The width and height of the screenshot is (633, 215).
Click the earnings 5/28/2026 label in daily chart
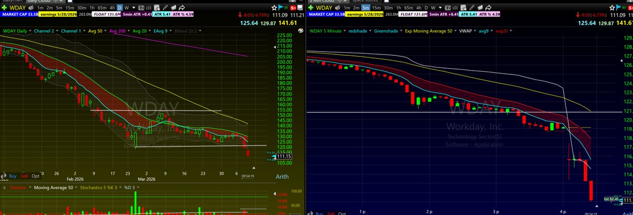click(58, 14)
